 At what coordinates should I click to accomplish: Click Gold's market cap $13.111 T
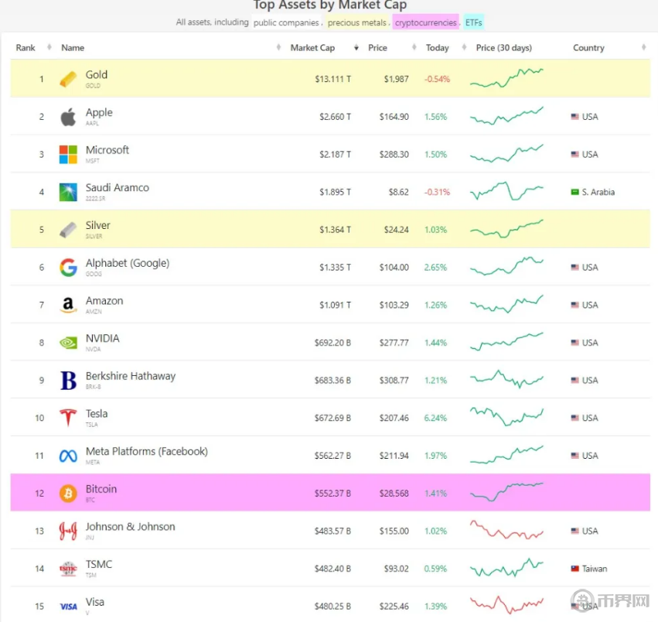pos(332,79)
